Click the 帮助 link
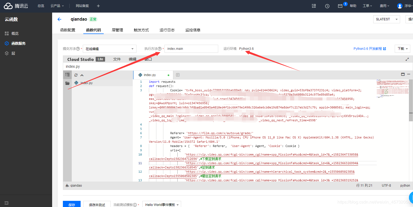The width and height of the screenshot is (413, 207). 353,6
